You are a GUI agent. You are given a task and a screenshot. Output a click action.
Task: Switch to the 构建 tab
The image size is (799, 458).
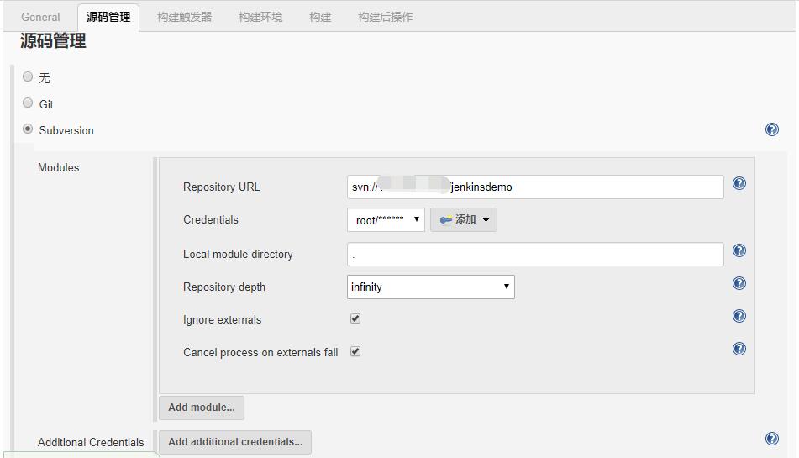point(320,18)
